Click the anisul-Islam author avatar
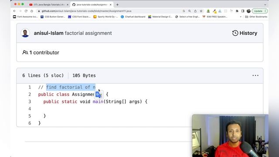 [x=25, y=33]
